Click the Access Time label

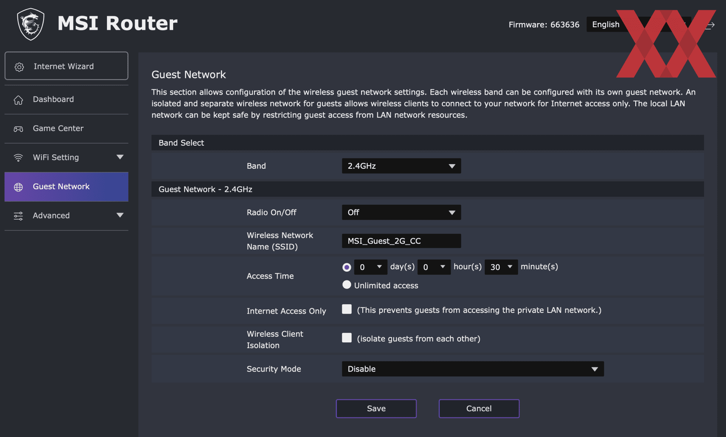(270, 276)
